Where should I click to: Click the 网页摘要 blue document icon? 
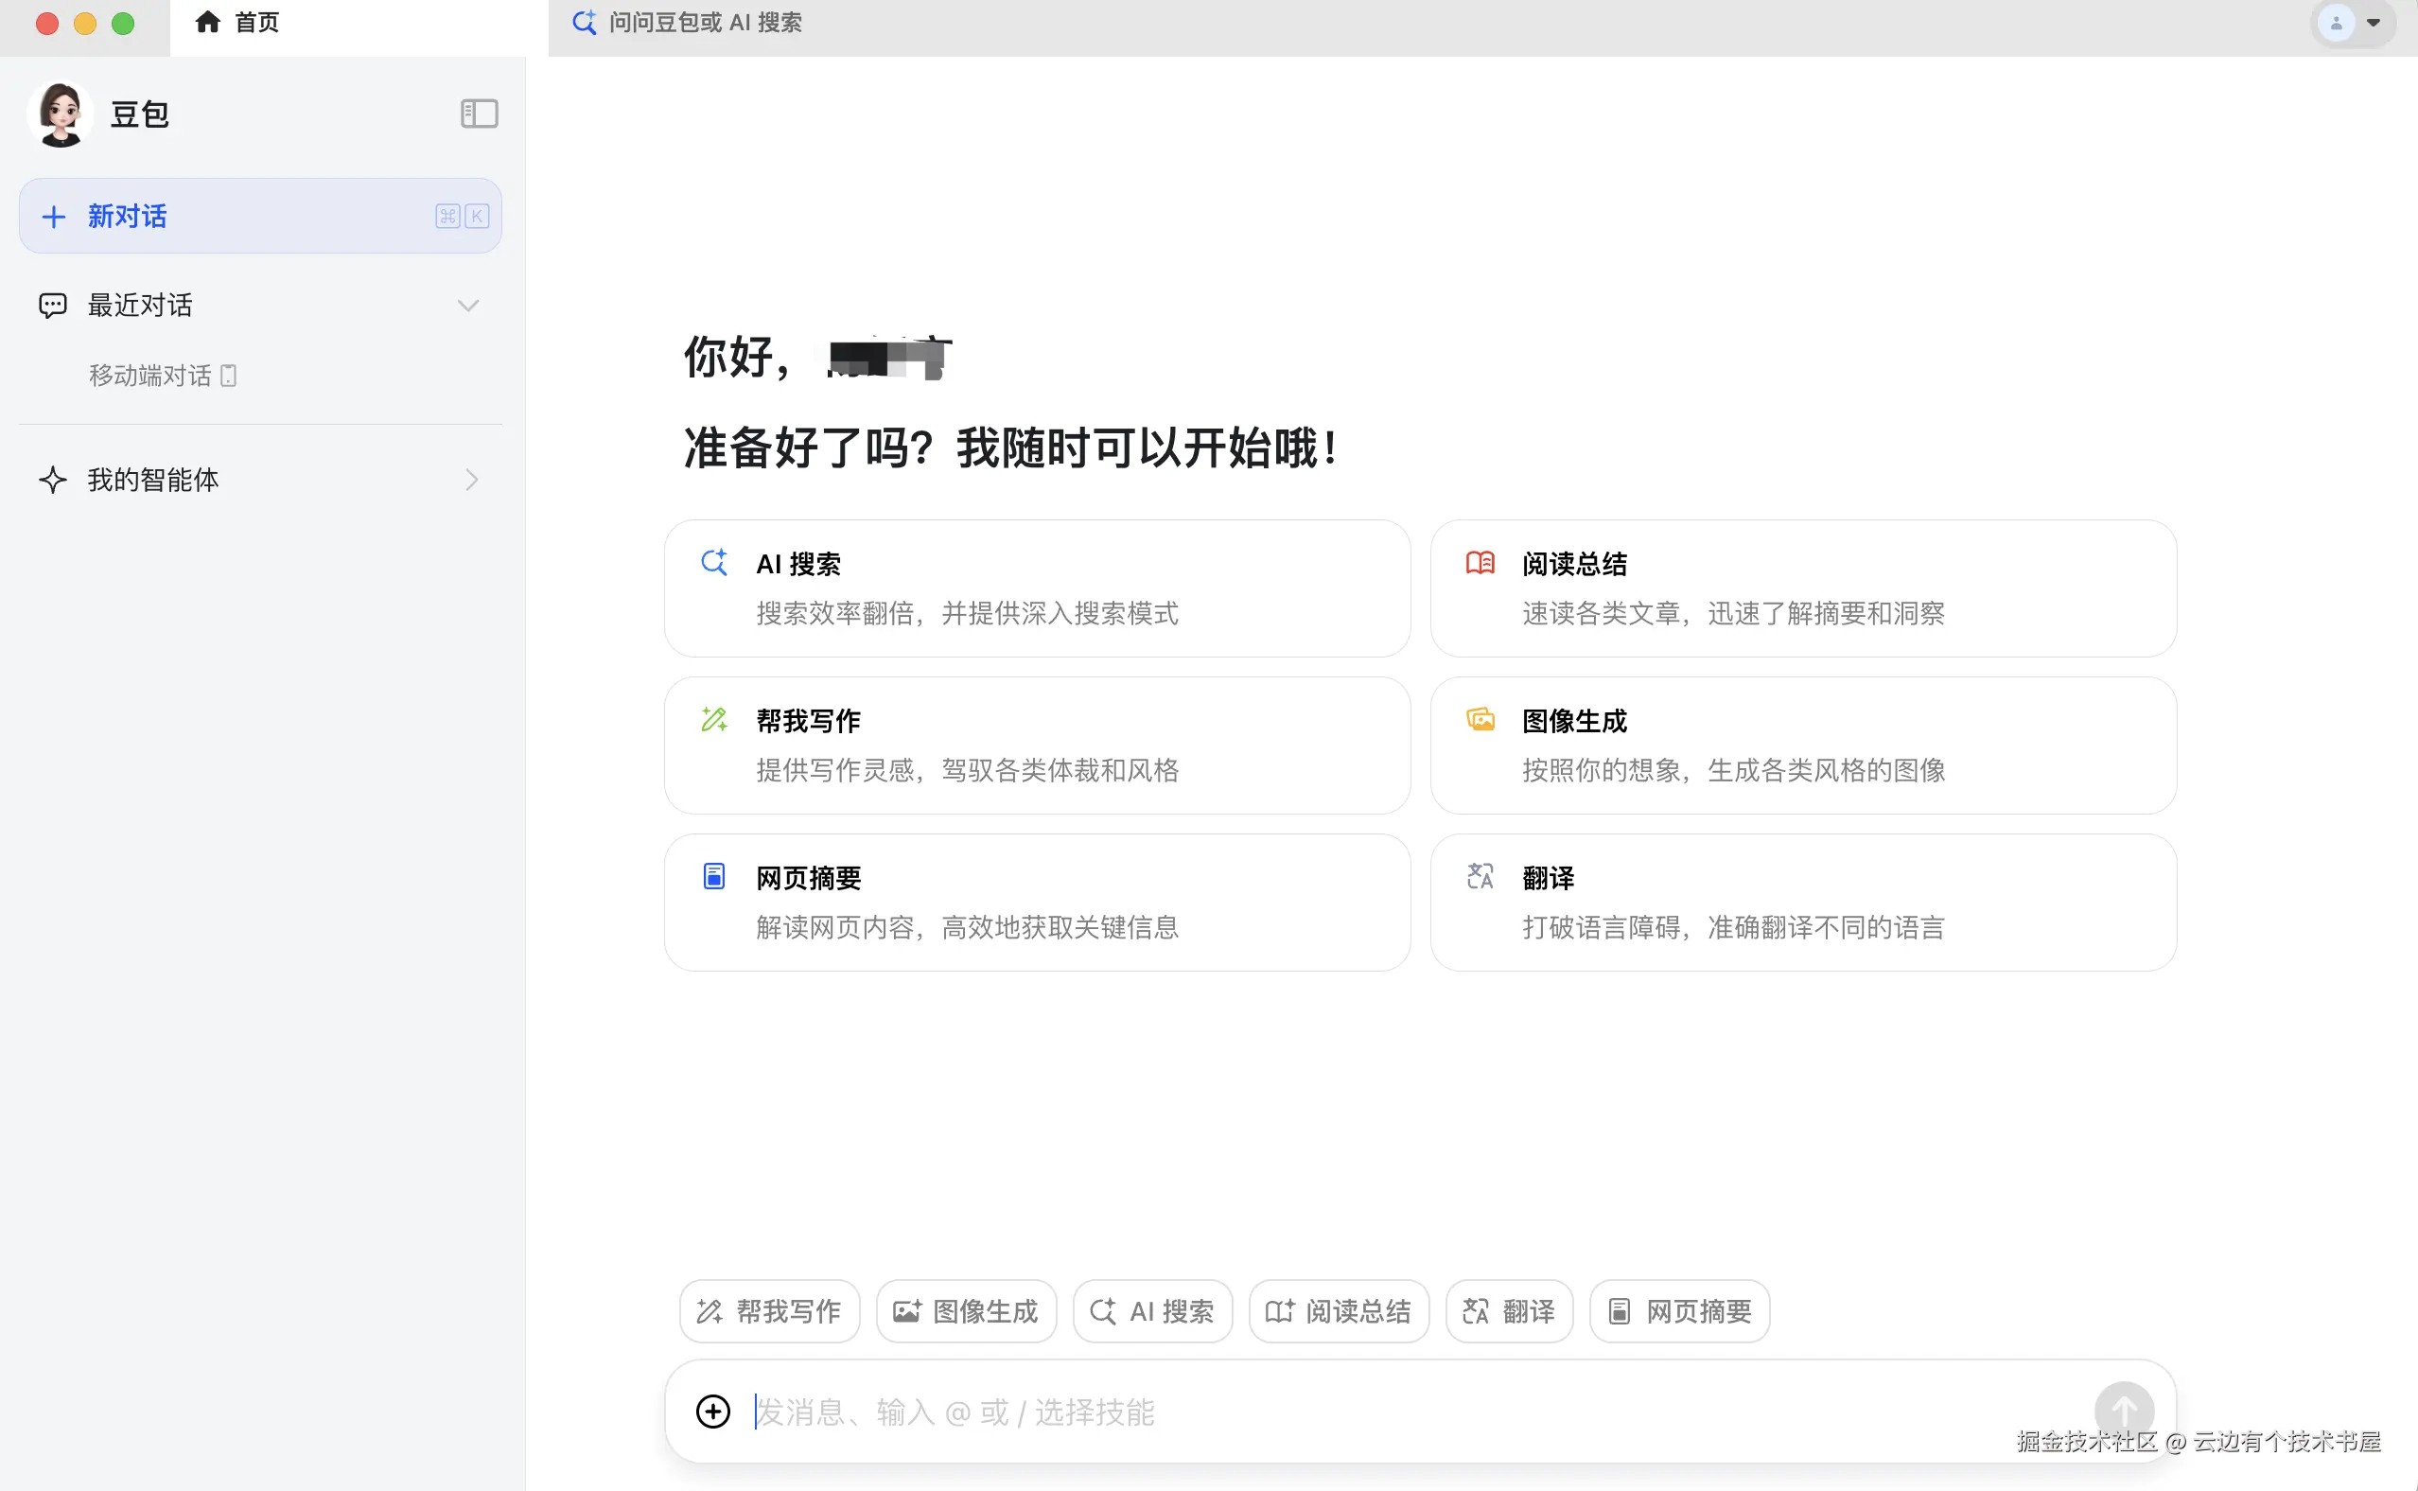point(714,876)
